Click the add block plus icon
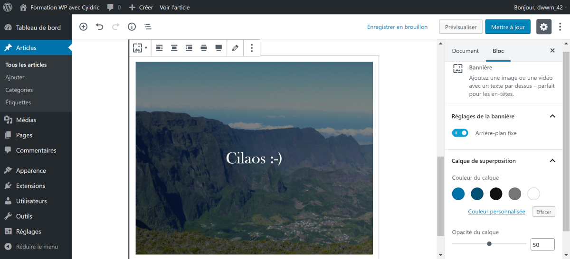This screenshot has height=259, width=570. point(84,27)
